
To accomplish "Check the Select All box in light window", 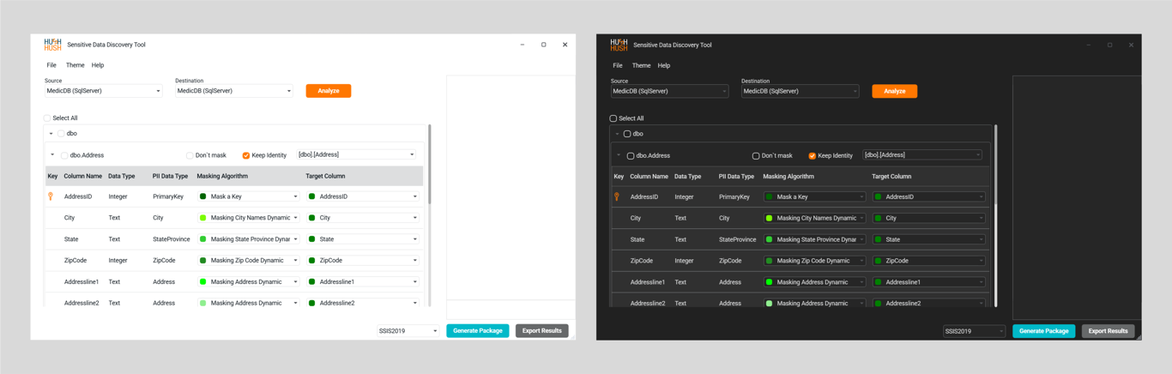I will pos(47,118).
